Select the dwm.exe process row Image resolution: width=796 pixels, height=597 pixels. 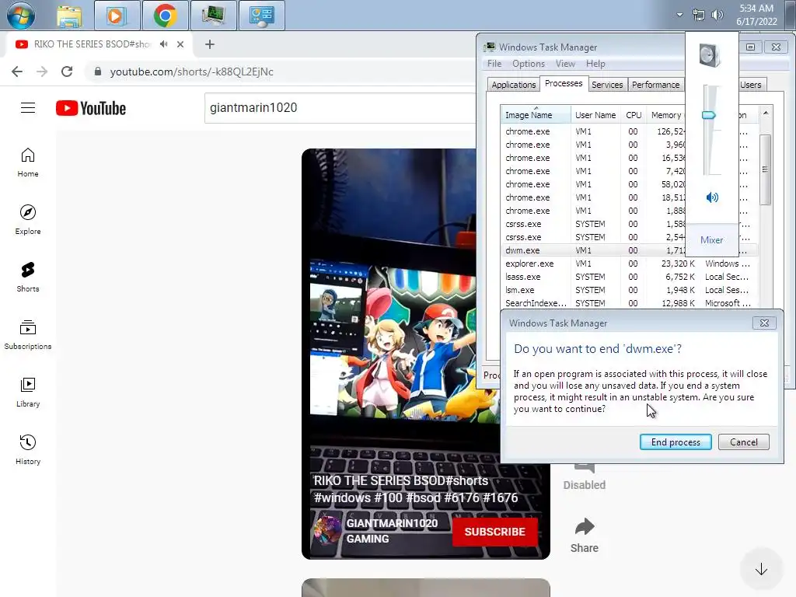click(x=594, y=250)
